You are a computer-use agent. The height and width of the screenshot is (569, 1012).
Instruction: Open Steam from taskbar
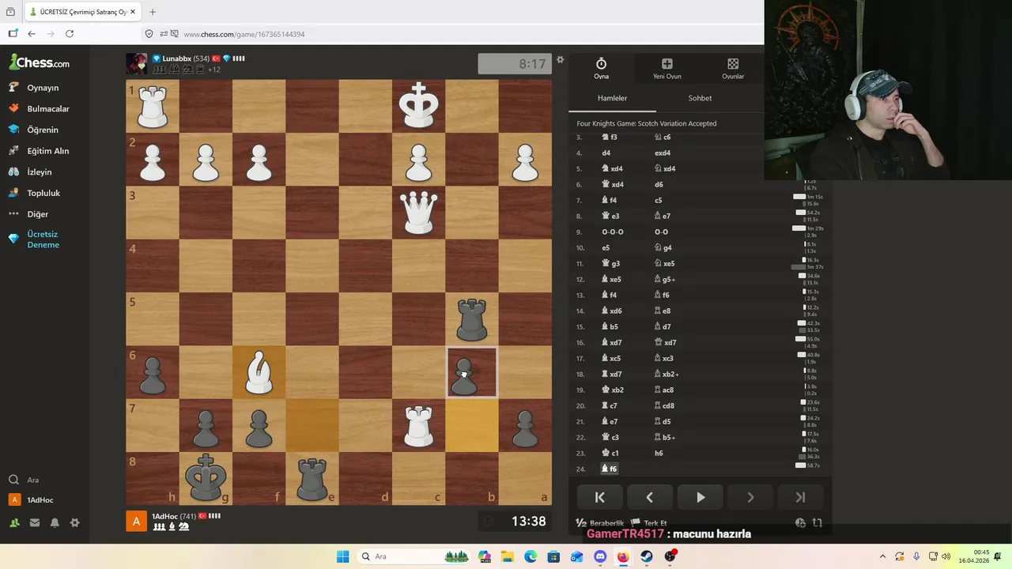[647, 556]
